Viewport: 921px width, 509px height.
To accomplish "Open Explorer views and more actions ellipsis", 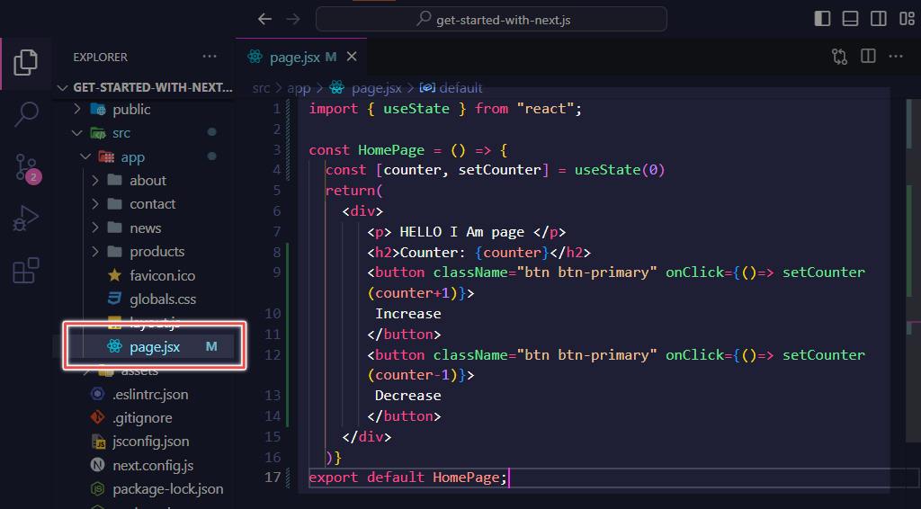I will (x=210, y=57).
